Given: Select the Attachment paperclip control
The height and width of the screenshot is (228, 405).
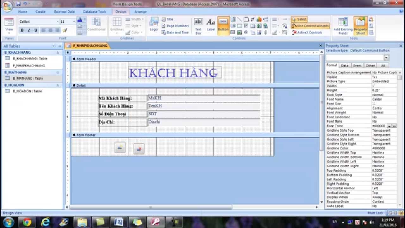Looking at the screenshot, I should [x=265, y=32].
